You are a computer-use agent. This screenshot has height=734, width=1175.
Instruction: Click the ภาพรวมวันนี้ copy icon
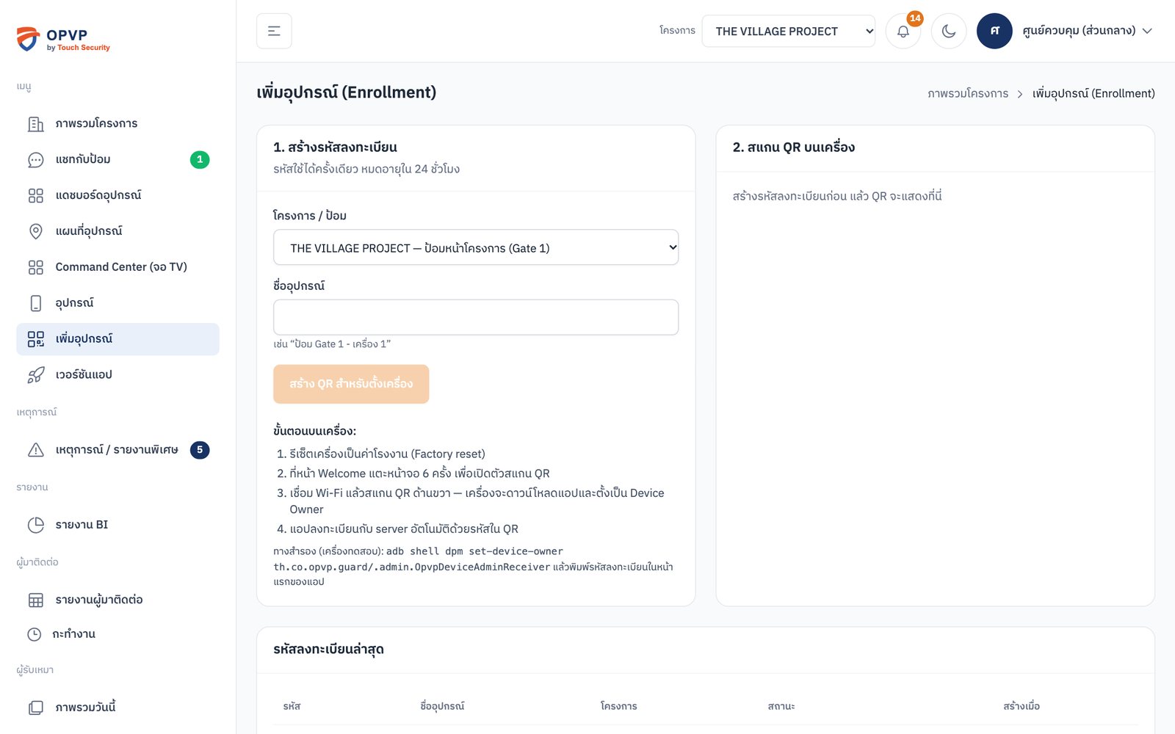(35, 708)
